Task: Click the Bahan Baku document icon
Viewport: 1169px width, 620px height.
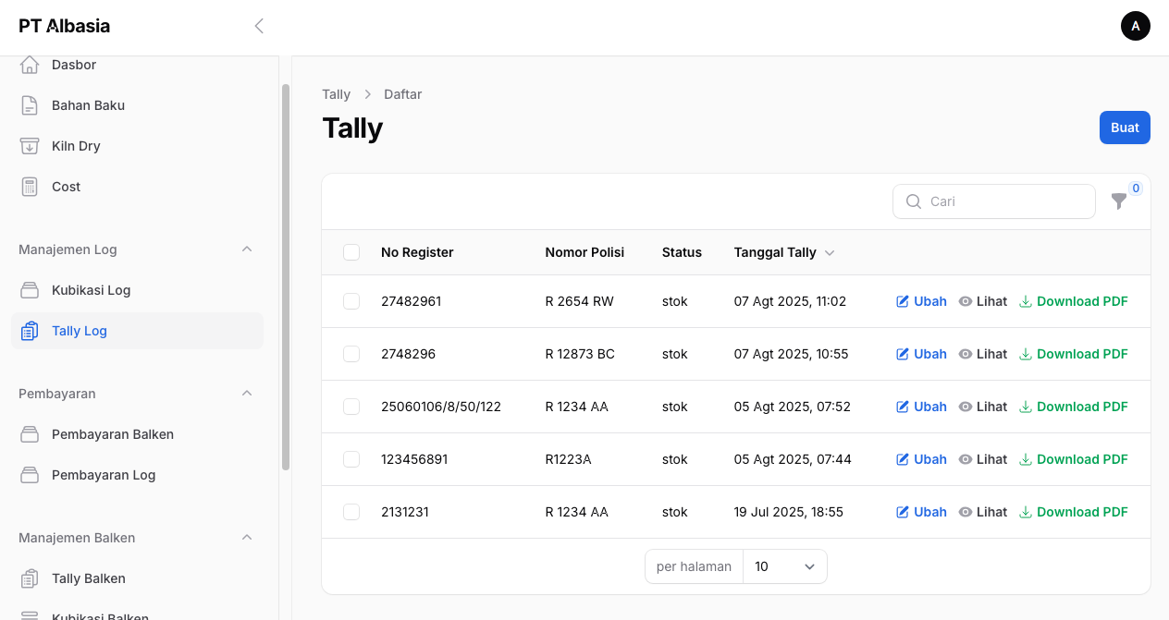Action: point(30,105)
